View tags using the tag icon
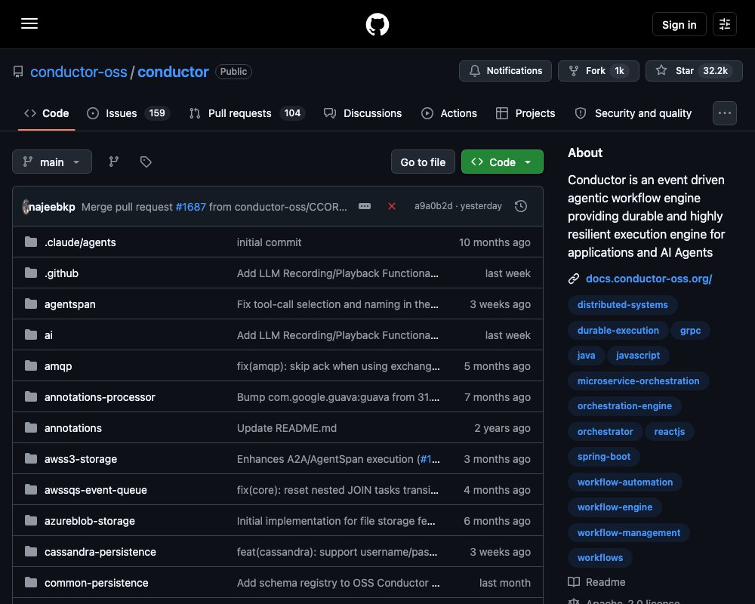This screenshot has width=755, height=604. (x=146, y=162)
